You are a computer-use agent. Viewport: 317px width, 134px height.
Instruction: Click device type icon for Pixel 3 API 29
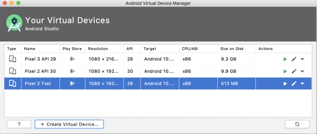click(12, 59)
